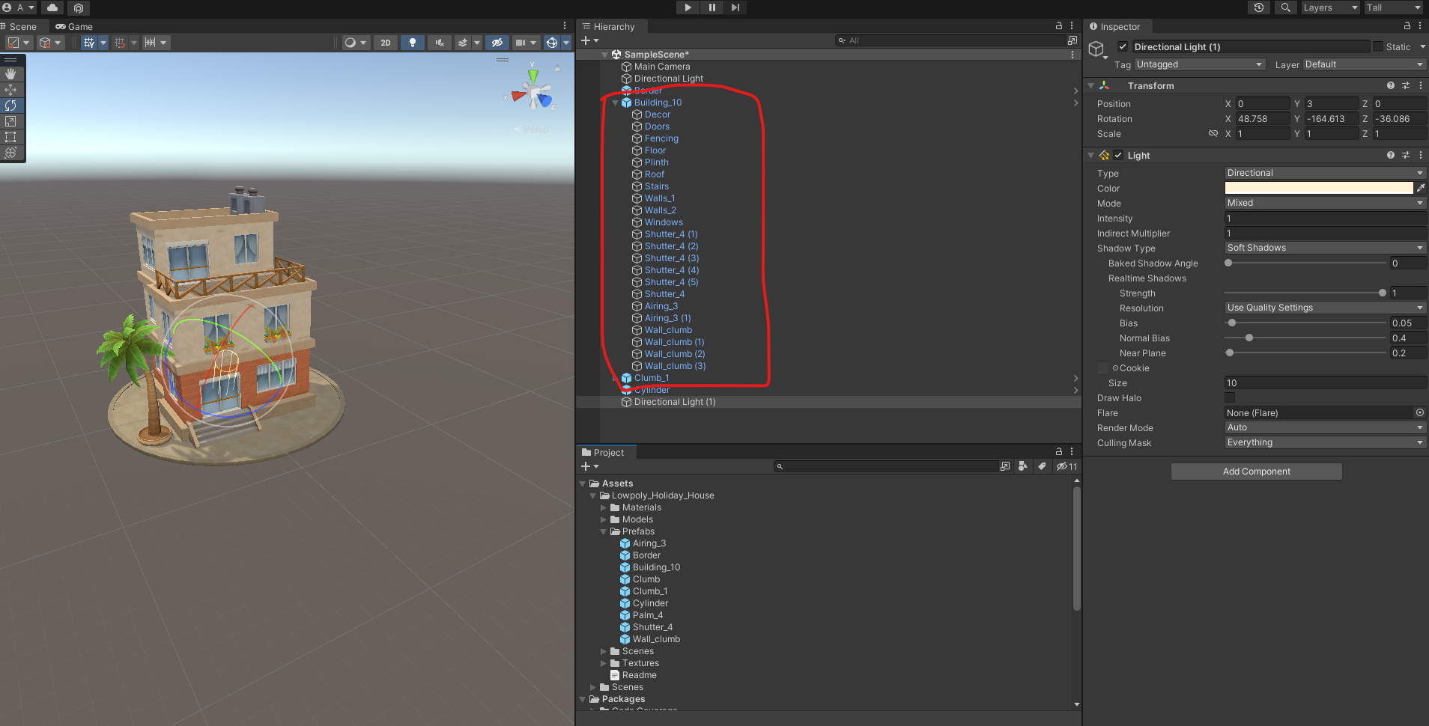Click the Add Component button
The width and height of the screenshot is (1429, 726).
1256,472
